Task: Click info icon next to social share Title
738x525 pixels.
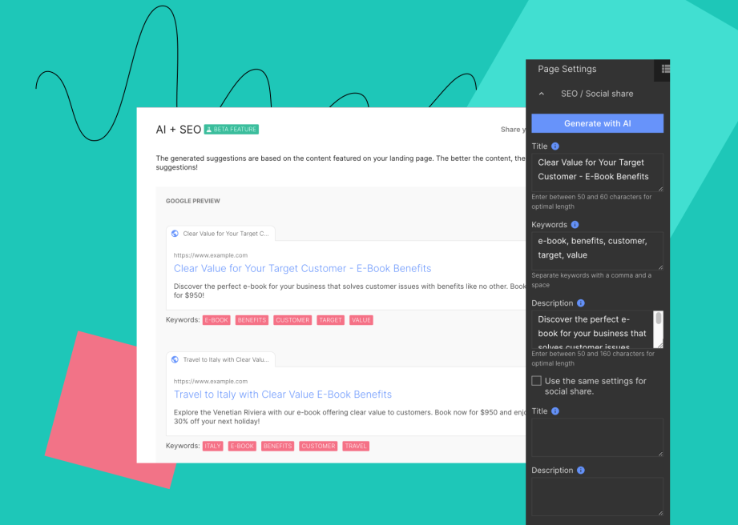Action: [x=555, y=411]
